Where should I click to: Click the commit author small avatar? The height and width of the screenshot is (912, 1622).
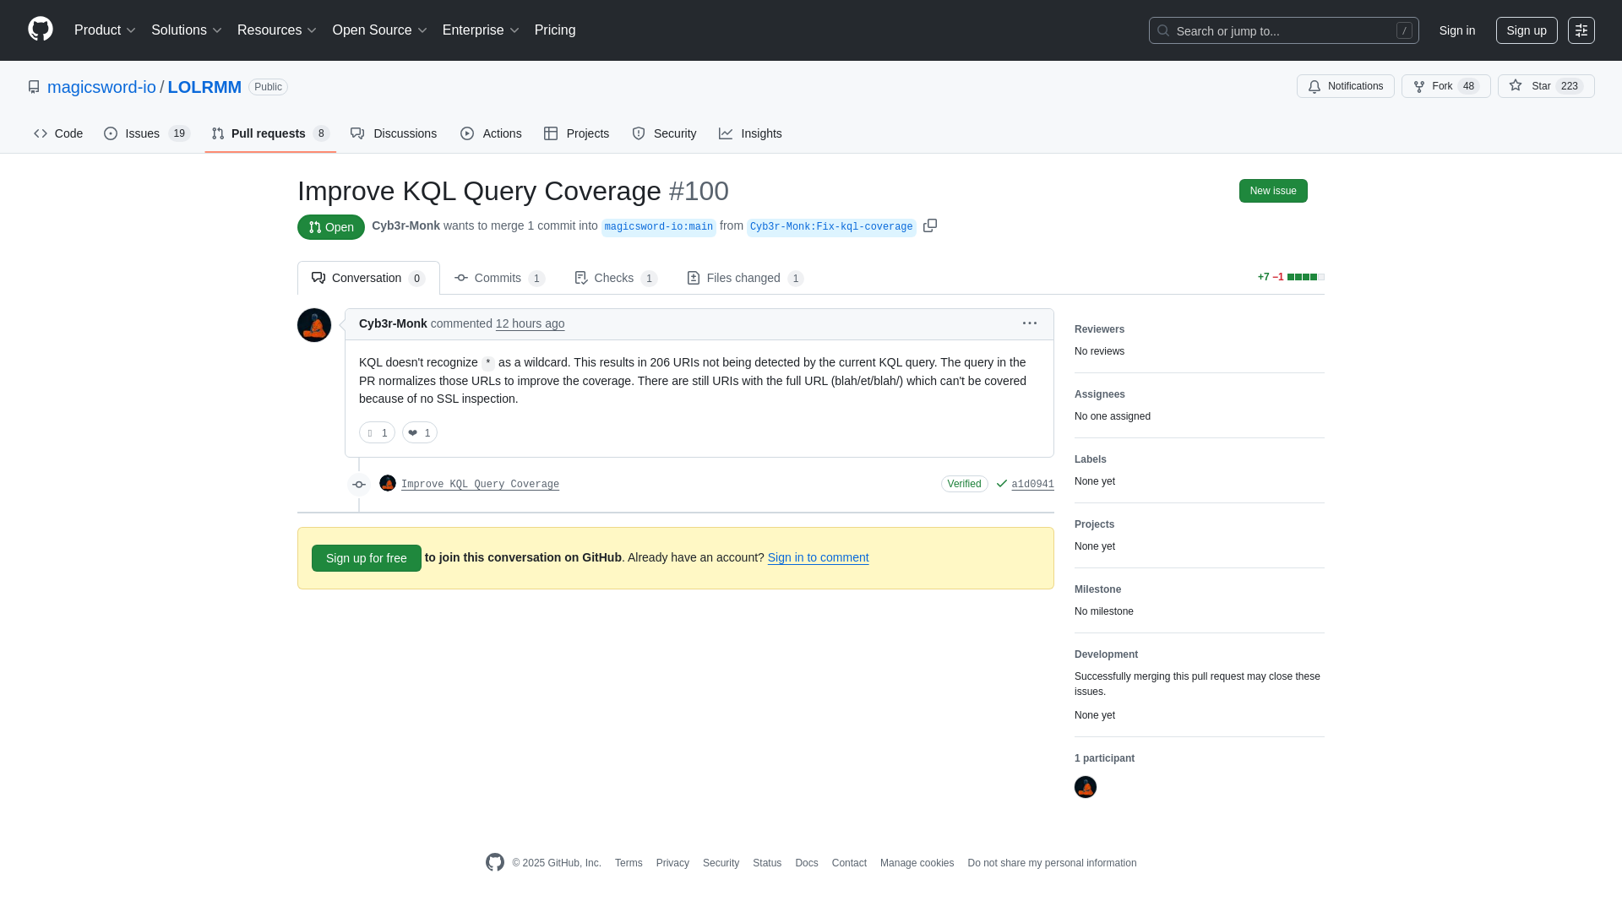pyautogui.click(x=388, y=483)
